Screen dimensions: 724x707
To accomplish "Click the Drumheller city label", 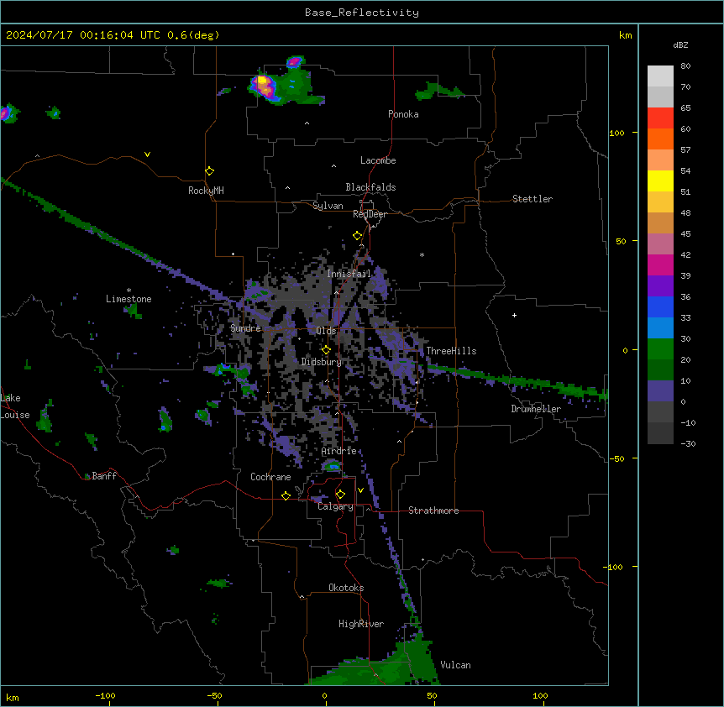I will tap(536, 409).
